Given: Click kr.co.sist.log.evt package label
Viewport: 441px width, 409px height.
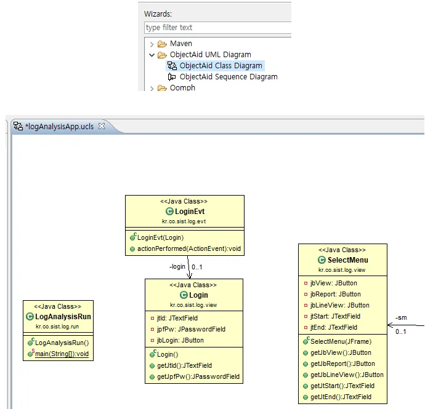Looking at the screenshot, I should click(184, 221).
